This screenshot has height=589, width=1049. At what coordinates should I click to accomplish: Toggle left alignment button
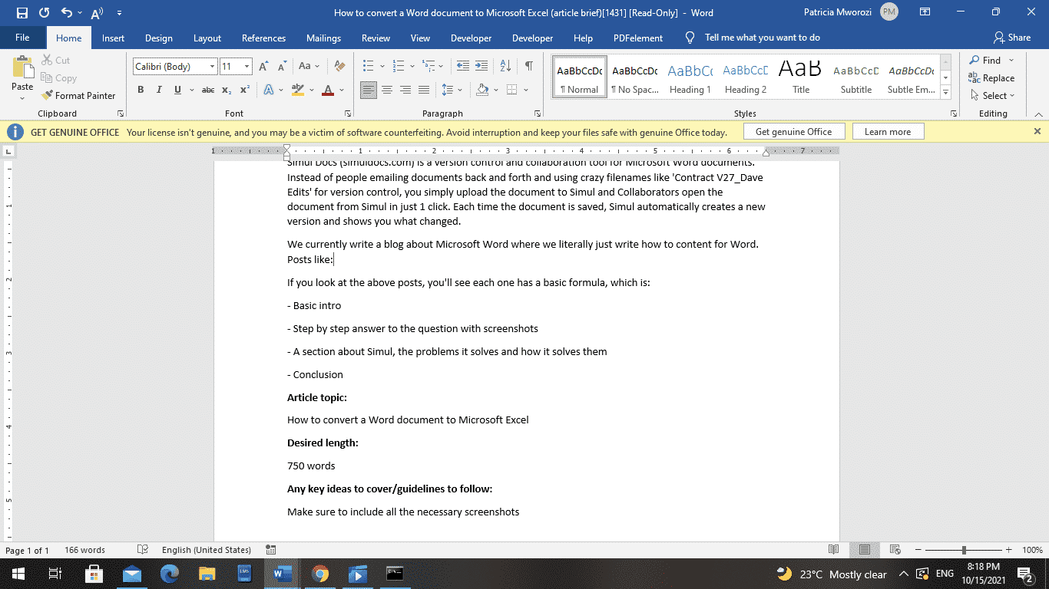[x=369, y=90]
